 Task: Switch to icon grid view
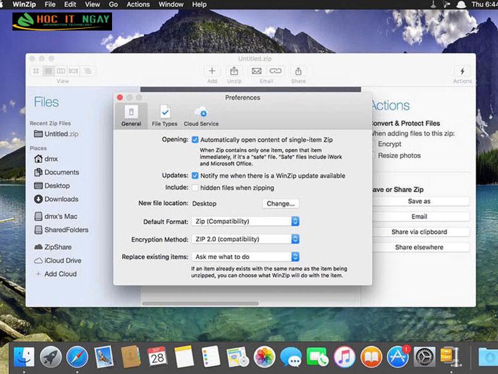[x=36, y=71]
